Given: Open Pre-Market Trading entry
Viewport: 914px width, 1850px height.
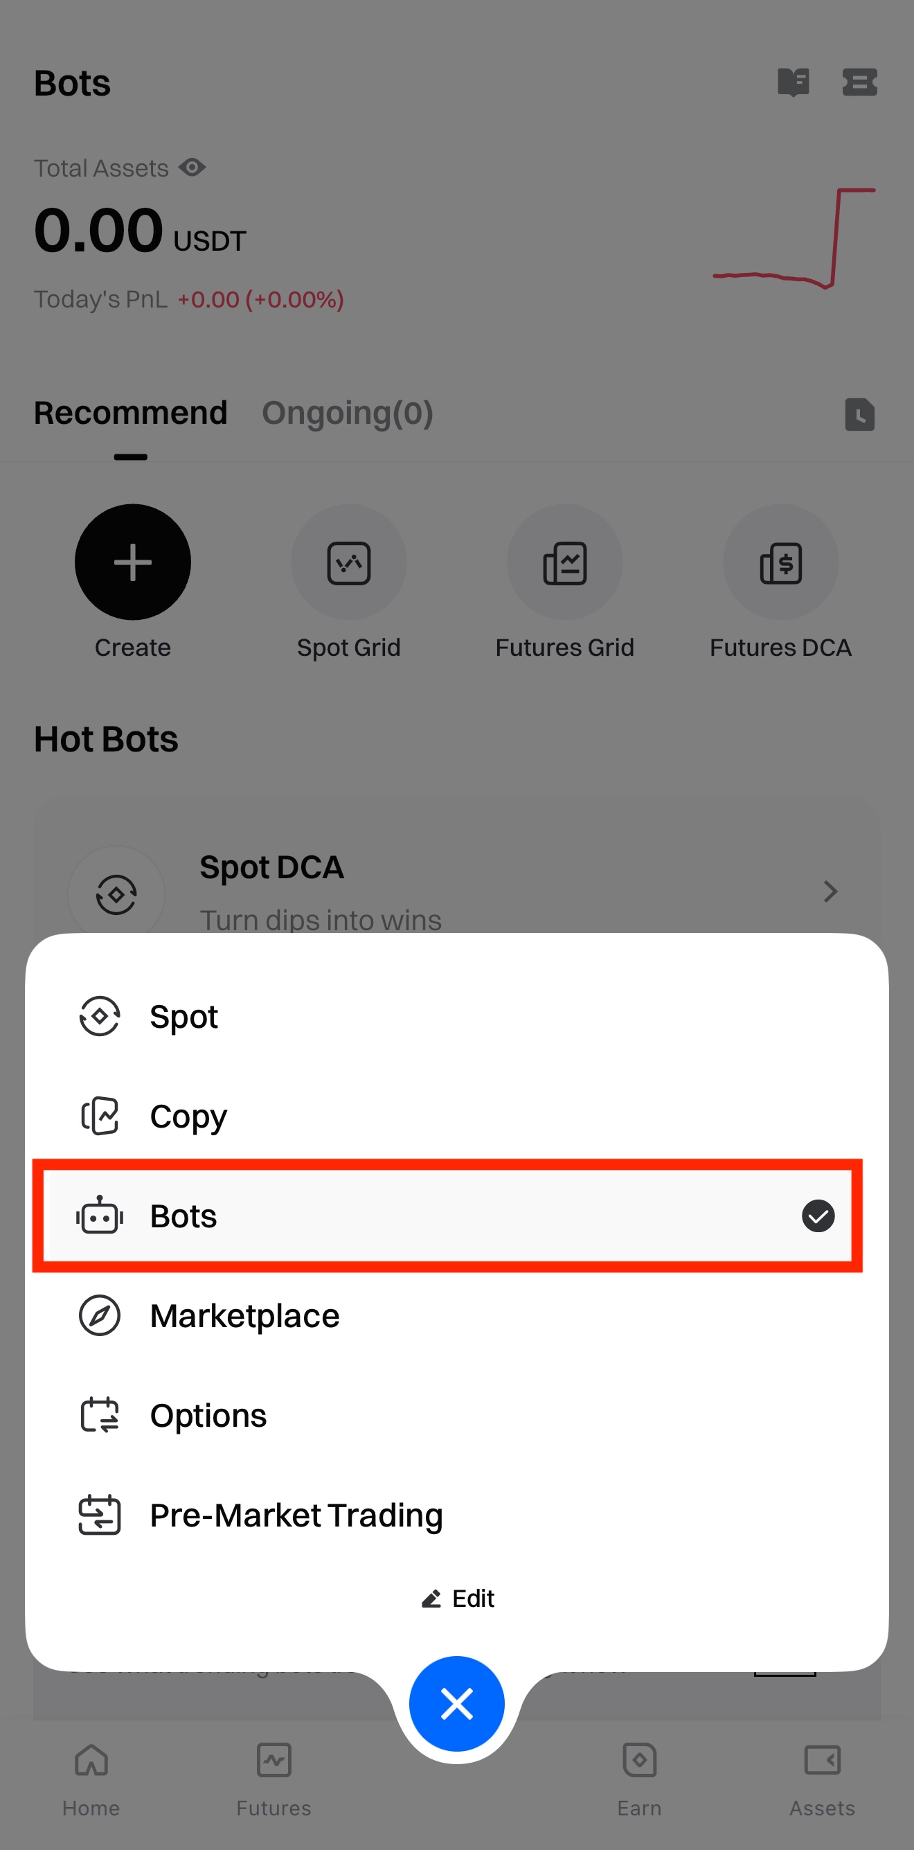Looking at the screenshot, I should click(x=296, y=1515).
